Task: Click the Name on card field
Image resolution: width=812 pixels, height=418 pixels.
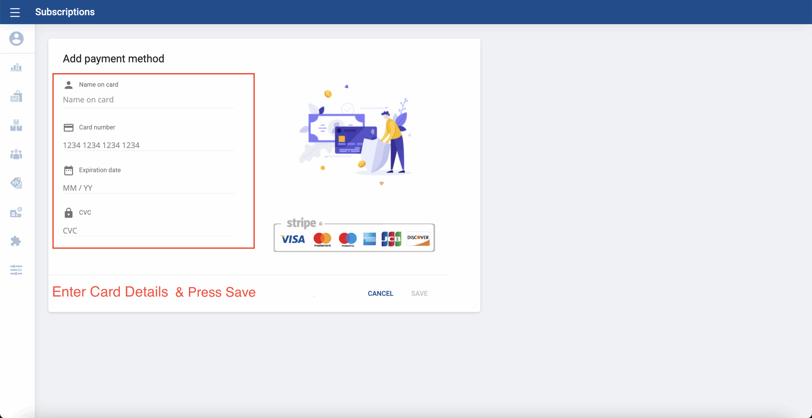Action: click(148, 100)
